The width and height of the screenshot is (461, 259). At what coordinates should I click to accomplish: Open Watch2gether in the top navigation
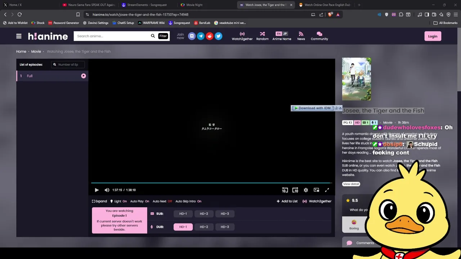tap(242, 36)
